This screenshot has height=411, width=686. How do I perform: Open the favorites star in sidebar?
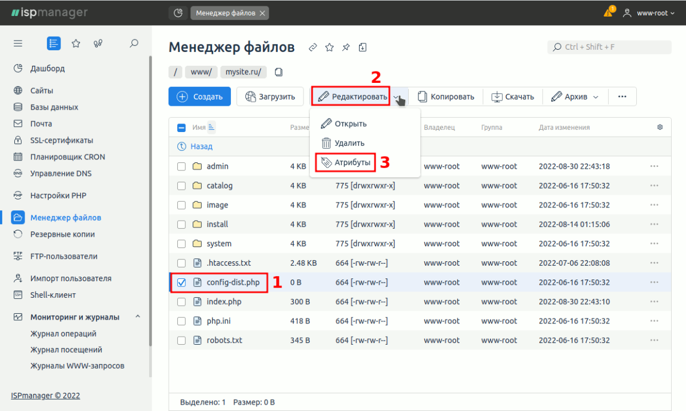coord(75,43)
